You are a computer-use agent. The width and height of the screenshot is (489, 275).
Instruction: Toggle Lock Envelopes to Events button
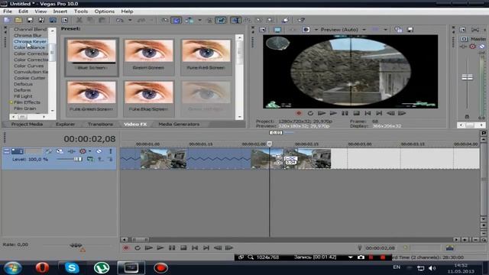click(209, 21)
